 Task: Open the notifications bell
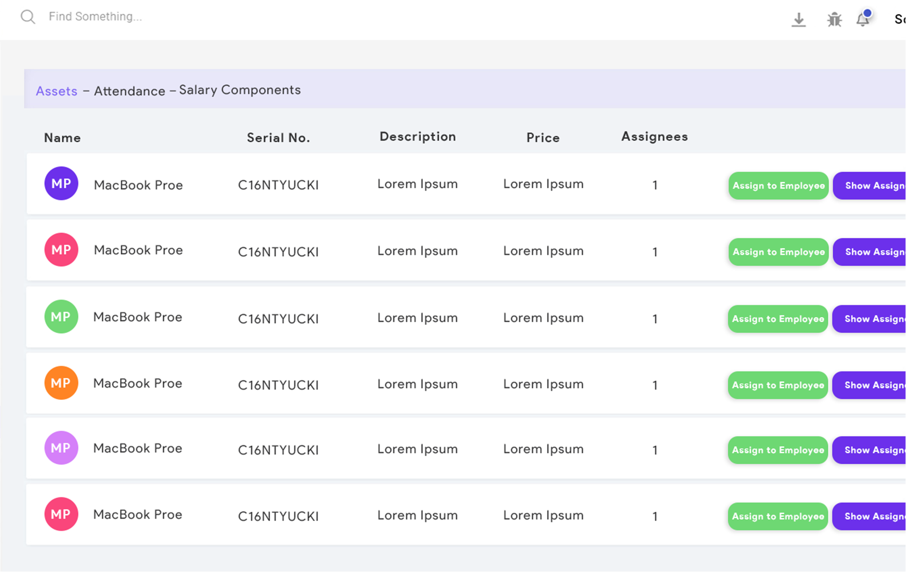[863, 20]
